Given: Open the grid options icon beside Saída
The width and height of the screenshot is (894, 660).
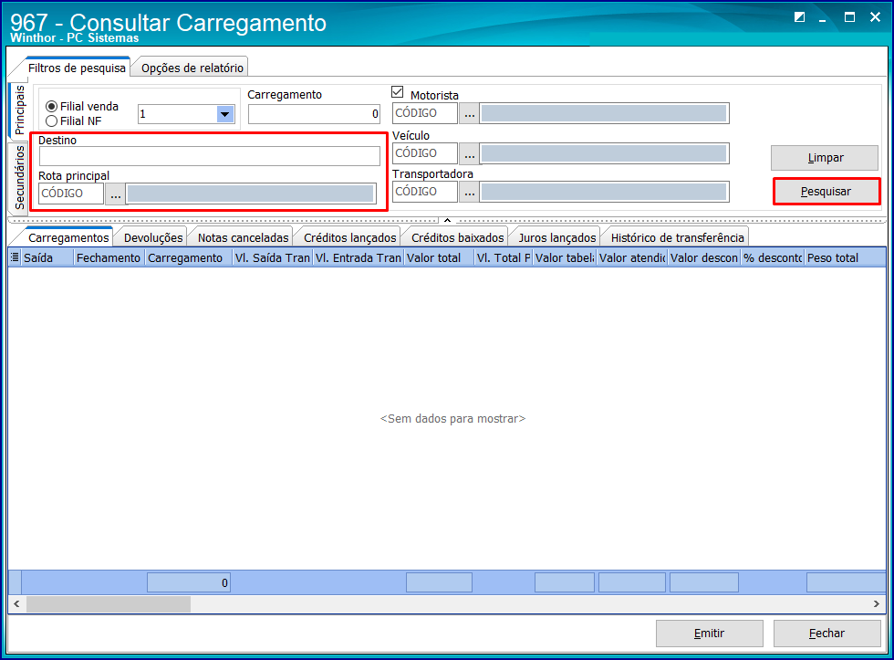Looking at the screenshot, I should coord(15,257).
